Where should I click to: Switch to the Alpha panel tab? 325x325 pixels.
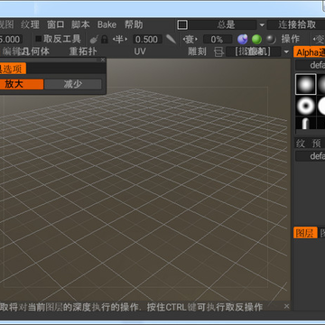tap(310, 52)
